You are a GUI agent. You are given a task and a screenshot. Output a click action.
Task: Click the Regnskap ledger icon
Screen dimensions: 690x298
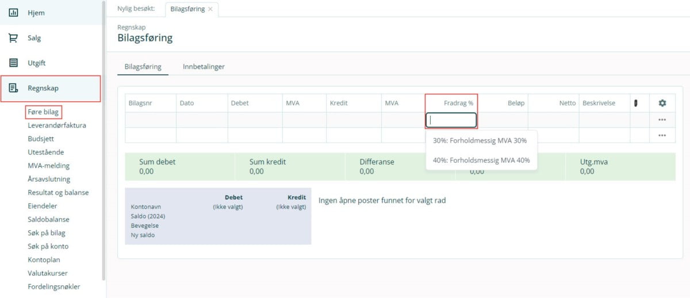(13, 88)
